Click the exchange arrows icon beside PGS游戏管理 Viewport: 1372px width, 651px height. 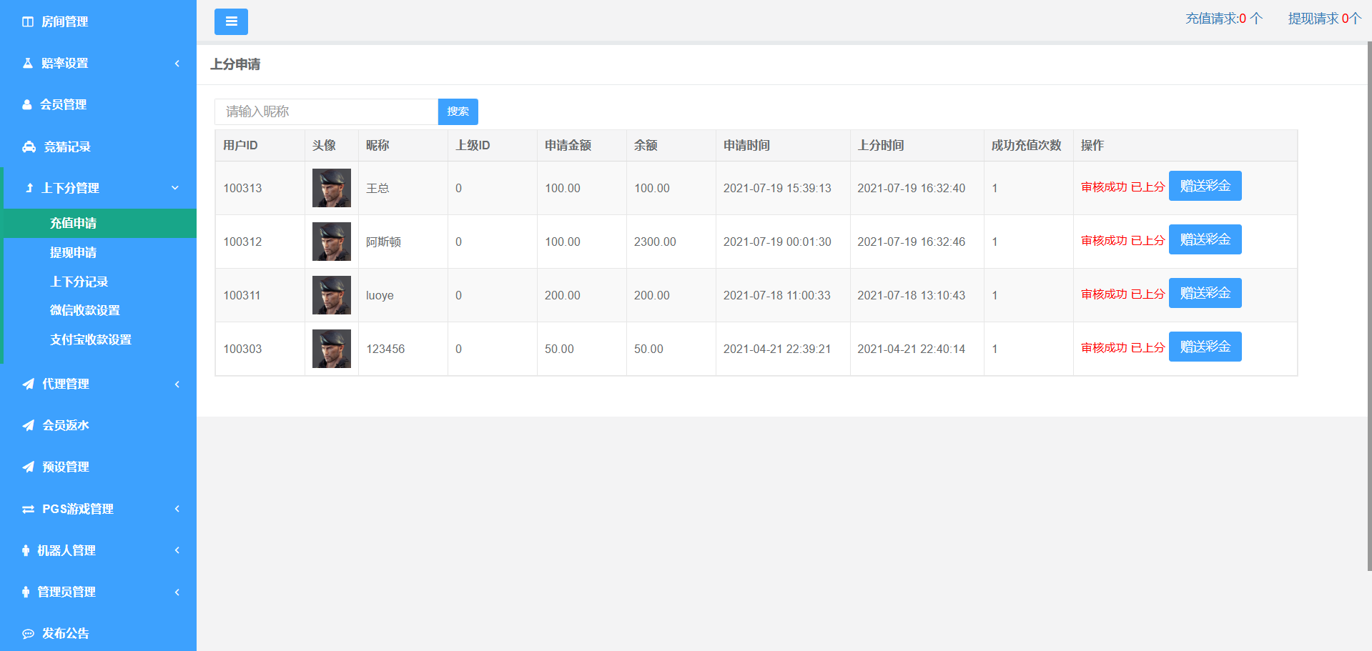(x=28, y=510)
